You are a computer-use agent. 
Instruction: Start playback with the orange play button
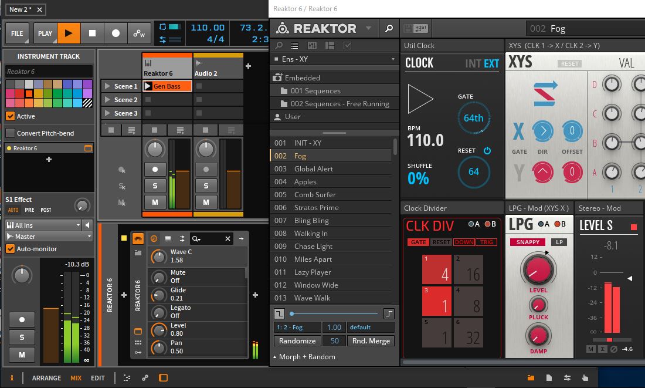pyautogui.click(x=69, y=33)
